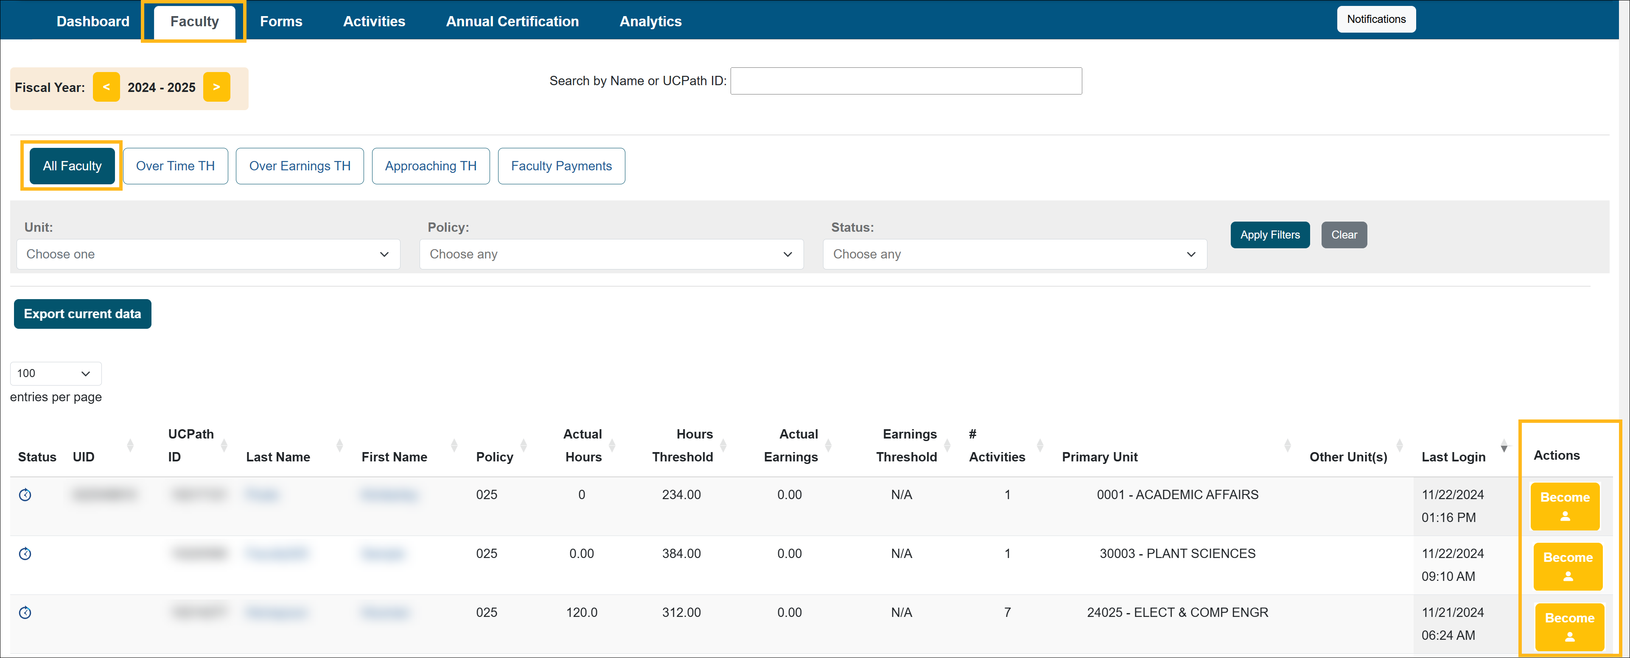Open first name link in Plant Sciences row
The width and height of the screenshot is (1630, 658).
pos(383,554)
